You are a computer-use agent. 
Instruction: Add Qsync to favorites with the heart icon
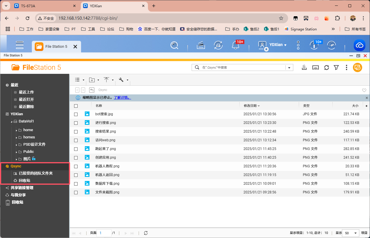pos(364,90)
